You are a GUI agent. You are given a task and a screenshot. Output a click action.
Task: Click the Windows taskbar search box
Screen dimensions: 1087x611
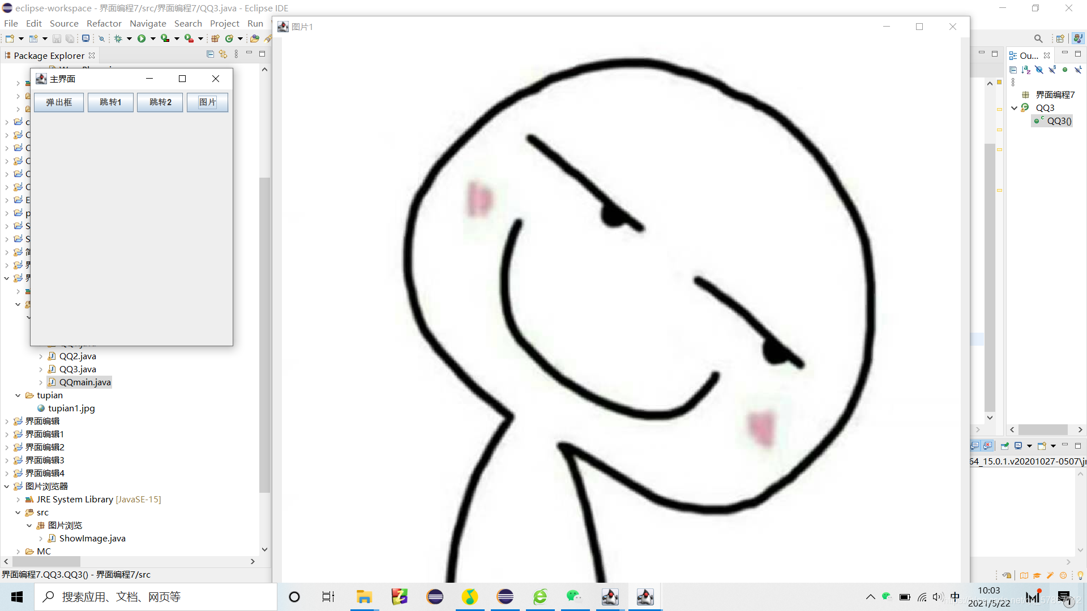point(156,597)
